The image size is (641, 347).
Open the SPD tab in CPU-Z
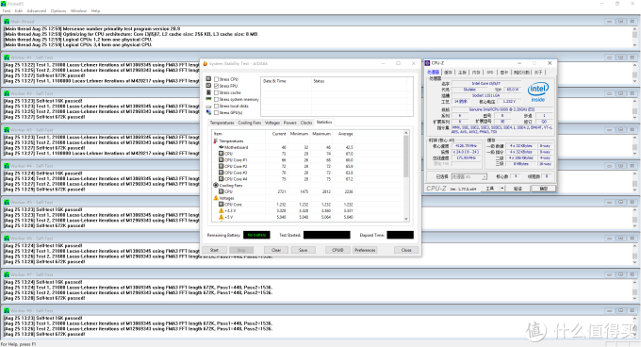click(490, 73)
